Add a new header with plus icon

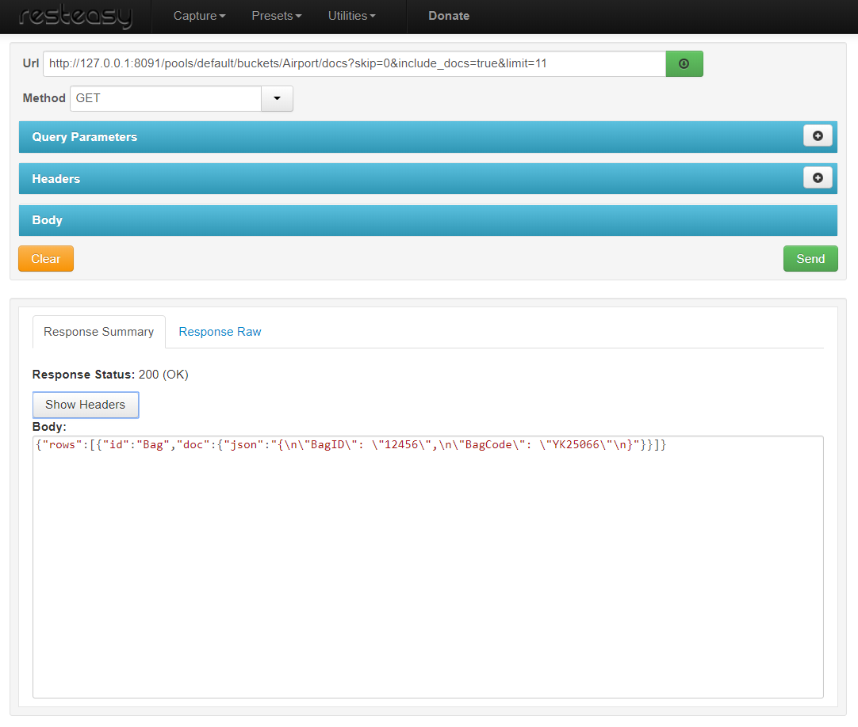[818, 178]
